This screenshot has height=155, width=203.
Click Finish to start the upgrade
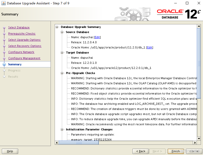[176, 151]
